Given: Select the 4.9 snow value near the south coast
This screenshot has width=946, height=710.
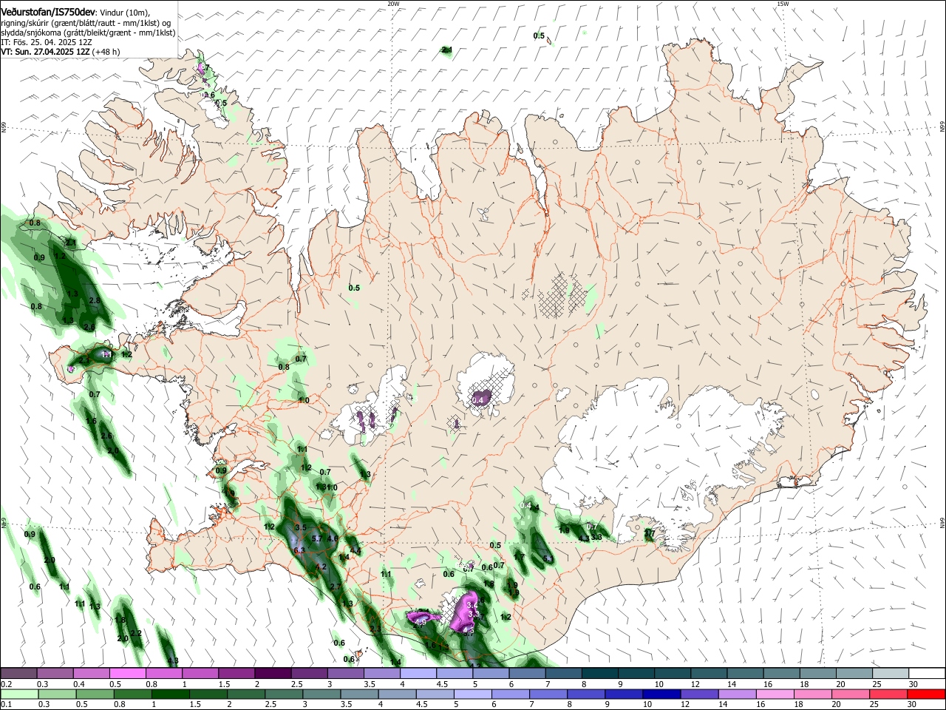Looking at the screenshot, I should coord(421,622).
